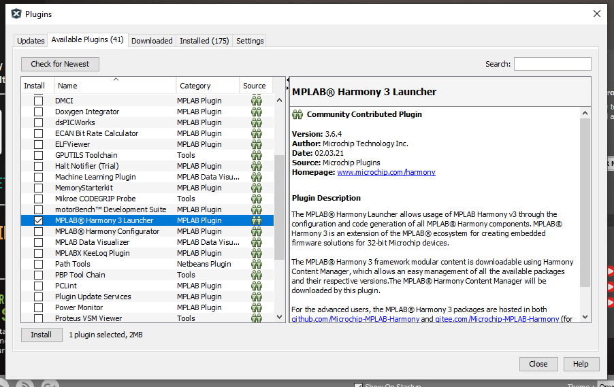Click the source icon in selected Harmony 3 Launcher row
Viewport: 614px width, 387px height.
[257, 220]
